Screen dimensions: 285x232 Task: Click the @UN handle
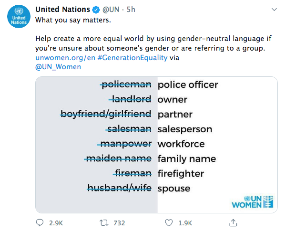point(111,10)
